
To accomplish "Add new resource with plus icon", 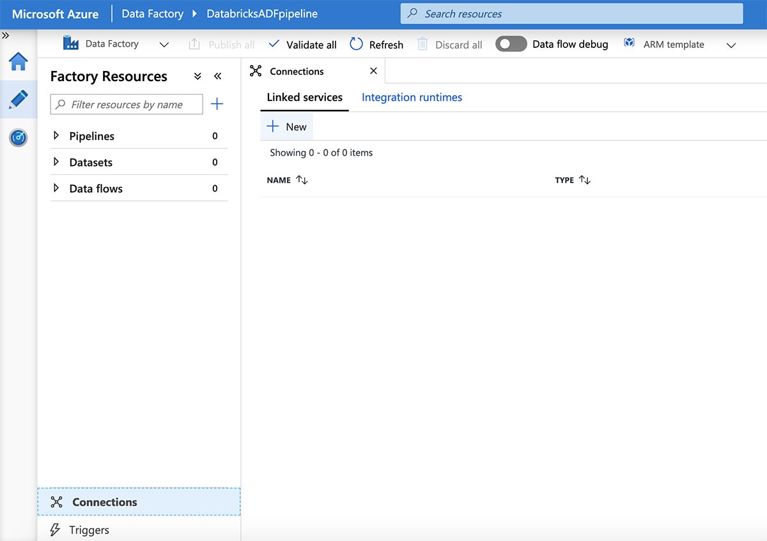I will [x=217, y=104].
